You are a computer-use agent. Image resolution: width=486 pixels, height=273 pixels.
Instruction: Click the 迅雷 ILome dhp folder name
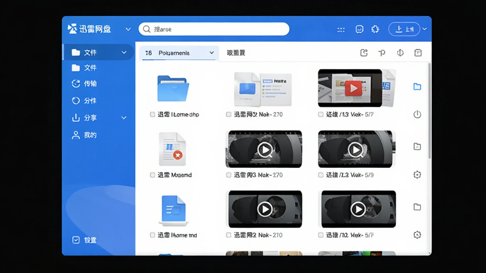coord(178,115)
